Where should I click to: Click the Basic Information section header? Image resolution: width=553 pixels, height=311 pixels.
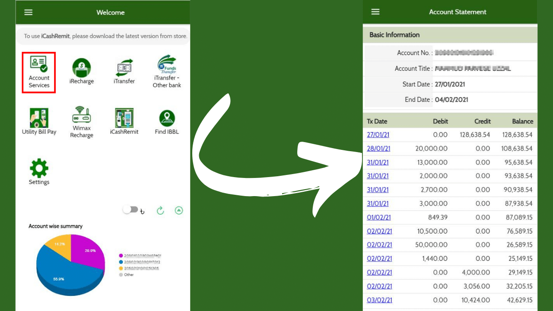[450, 35]
